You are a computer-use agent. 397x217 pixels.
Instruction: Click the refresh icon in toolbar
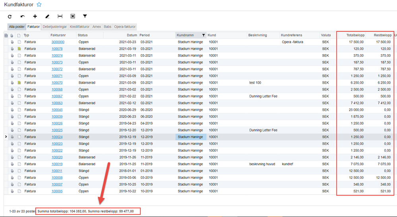(x=10, y=16)
